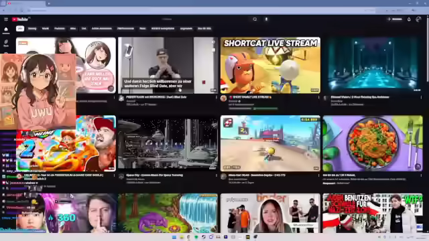429x241 pixels.
Task: Play the SHORTCAT LIVE STREAM thumbnail
Action: pos(270,66)
